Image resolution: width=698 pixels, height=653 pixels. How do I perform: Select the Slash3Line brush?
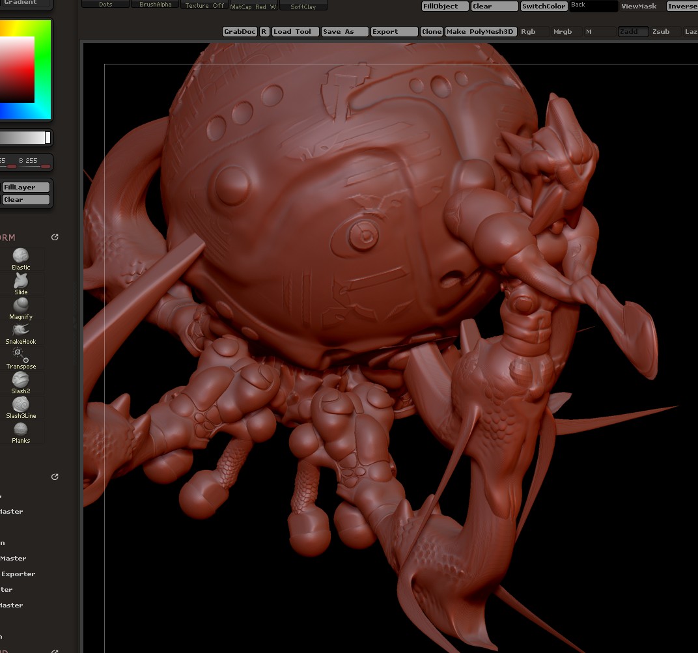(20, 408)
